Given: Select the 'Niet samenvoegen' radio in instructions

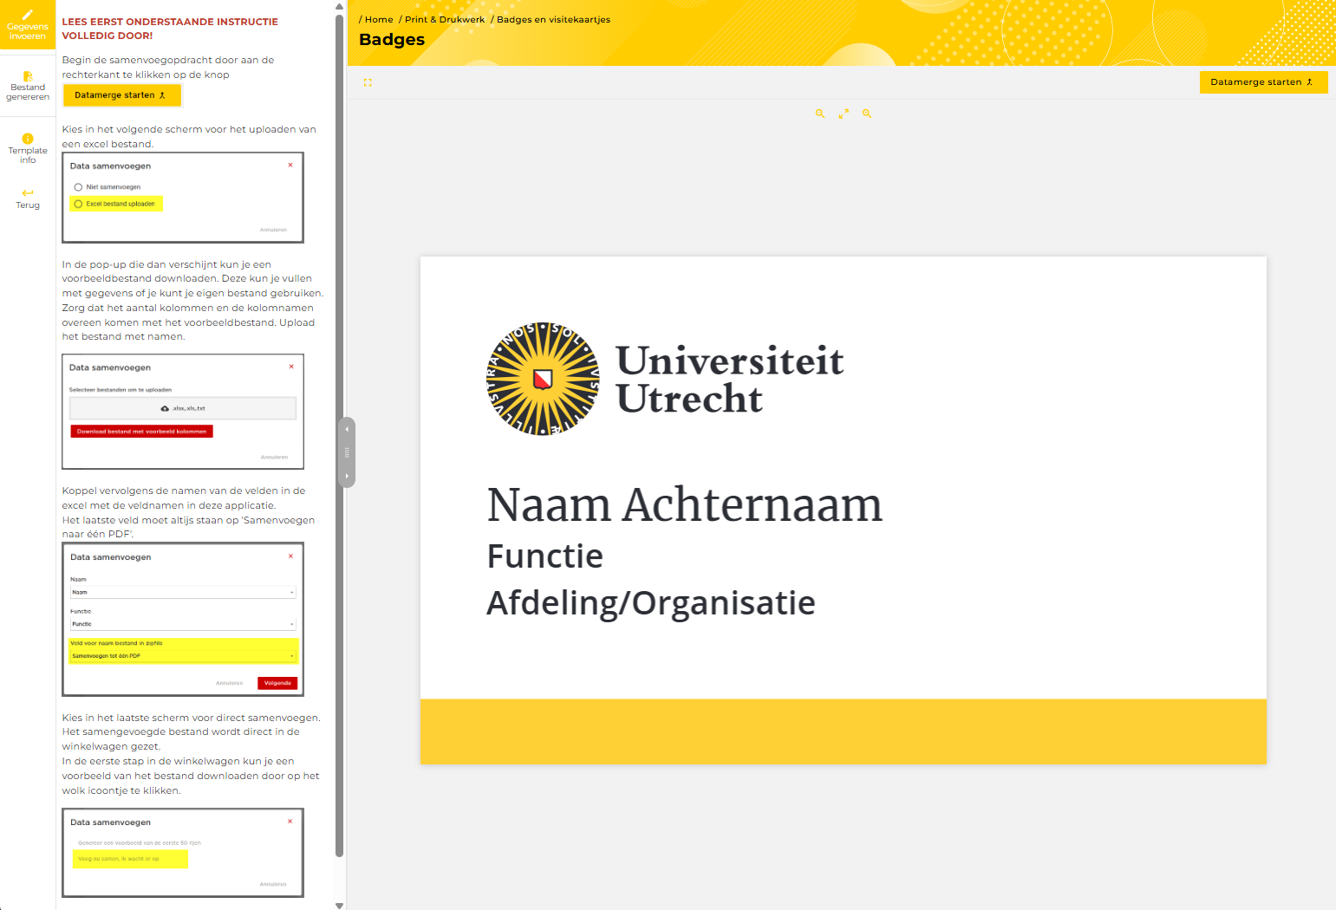Looking at the screenshot, I should pos(79,187).
